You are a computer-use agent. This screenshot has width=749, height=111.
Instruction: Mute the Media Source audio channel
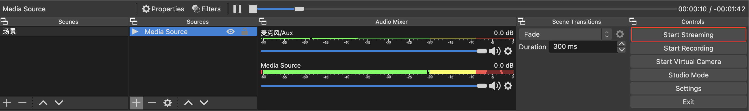coord(494,86)
